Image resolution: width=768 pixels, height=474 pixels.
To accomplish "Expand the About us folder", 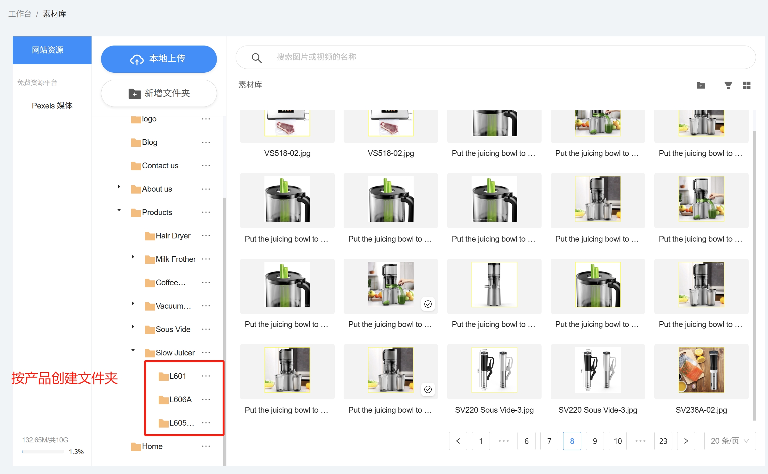I will [119, 187].
